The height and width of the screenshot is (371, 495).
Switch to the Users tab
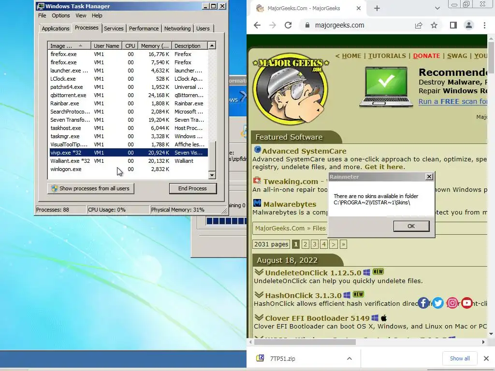(x=203, y=29)
